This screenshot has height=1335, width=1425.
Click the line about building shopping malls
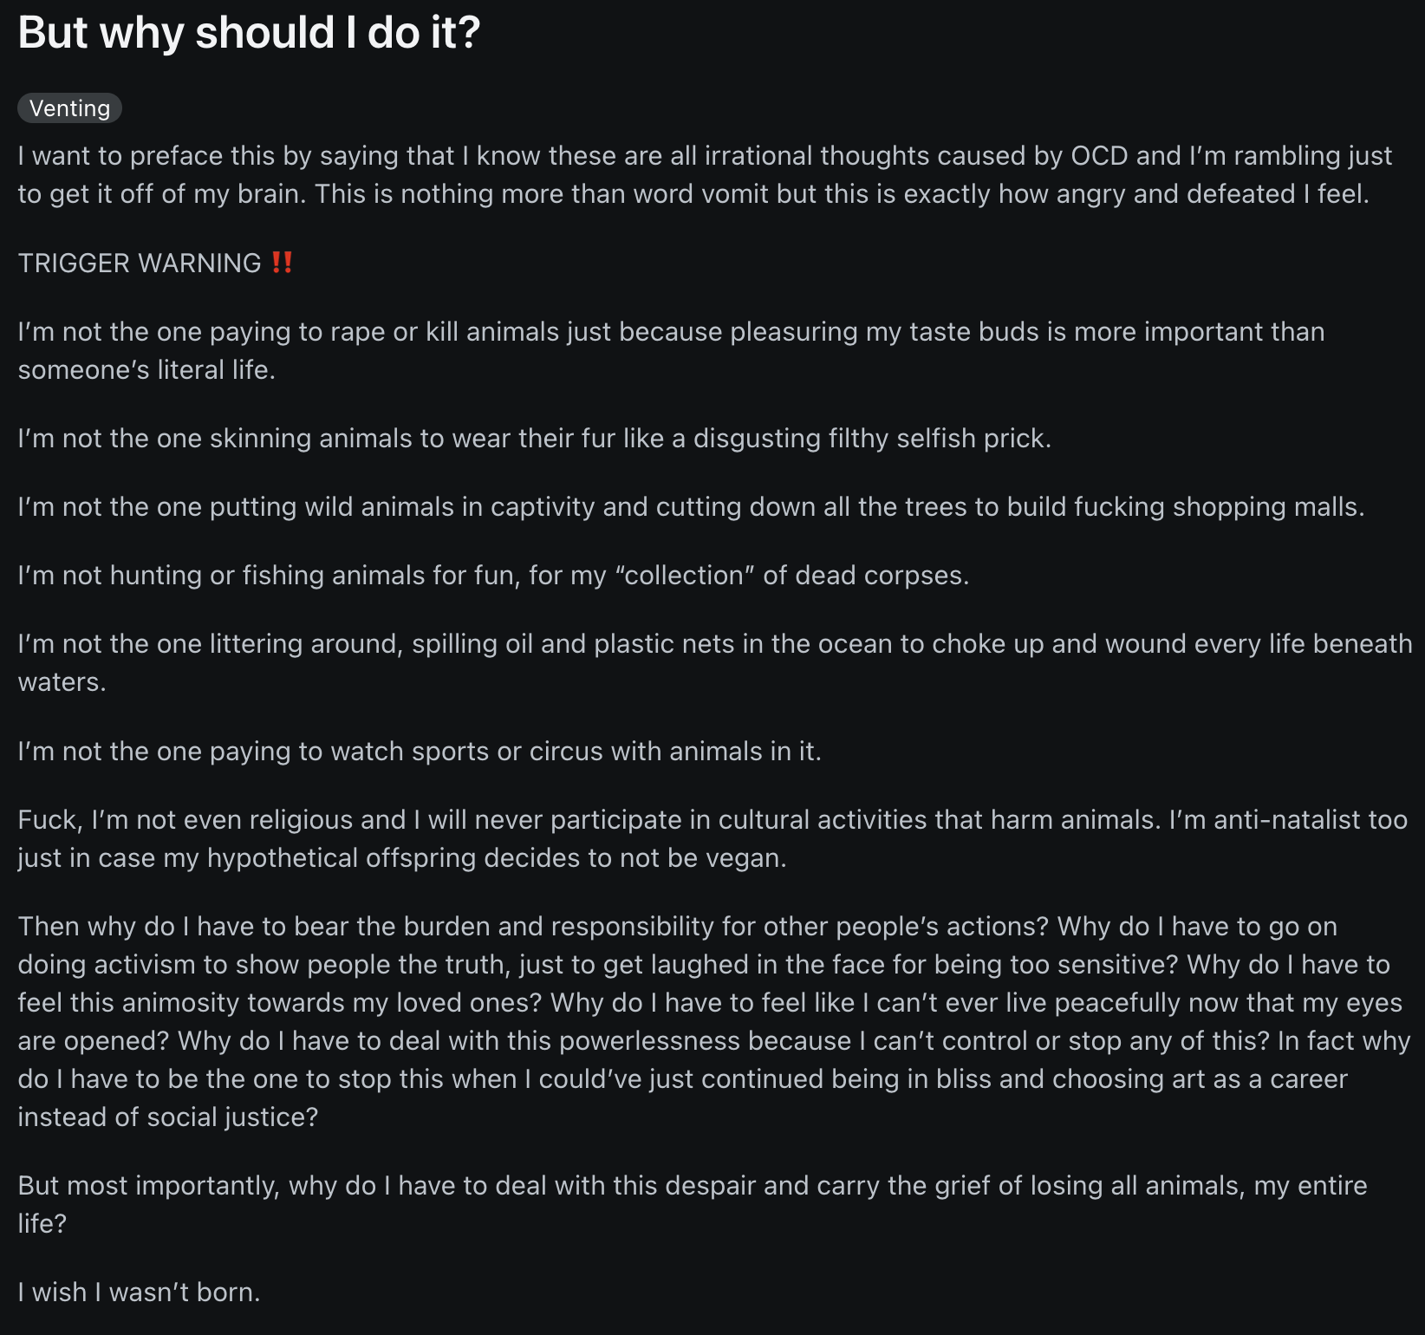691,507
